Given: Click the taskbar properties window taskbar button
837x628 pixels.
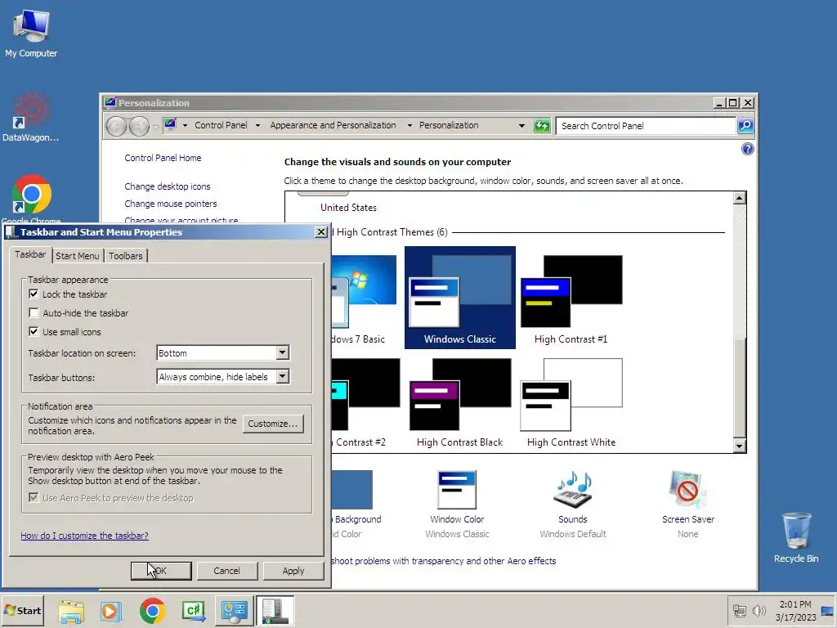Looking at the screenshot, I should coord(275,611).
